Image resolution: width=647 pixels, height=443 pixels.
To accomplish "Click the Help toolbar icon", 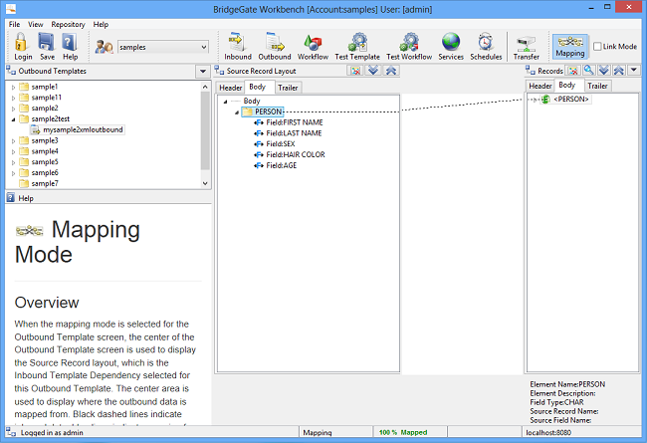I will click(x=70, y=46).
